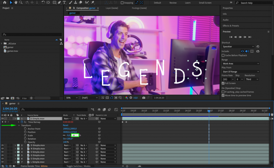Open the magnification 50% dropdown

(x=71, y=97)
